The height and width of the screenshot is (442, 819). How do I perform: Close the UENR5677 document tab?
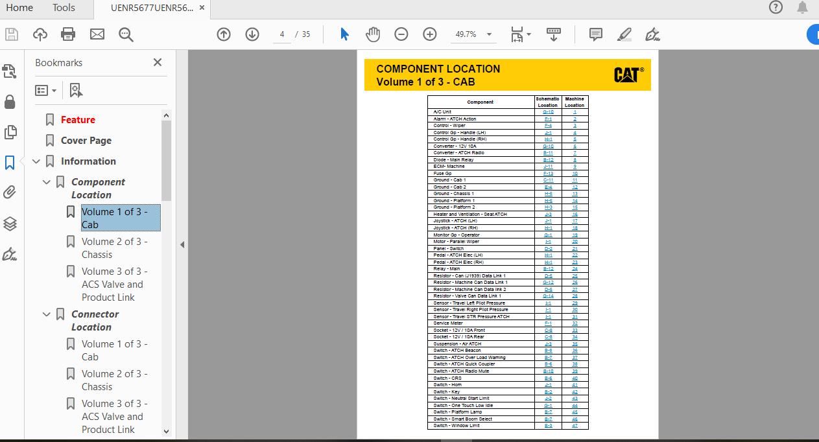202,8
